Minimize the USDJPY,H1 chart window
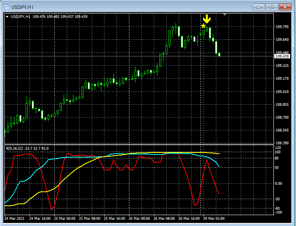The width and height of the screenshot is (296, 226). pyautogui.click(x=258, y=7)
